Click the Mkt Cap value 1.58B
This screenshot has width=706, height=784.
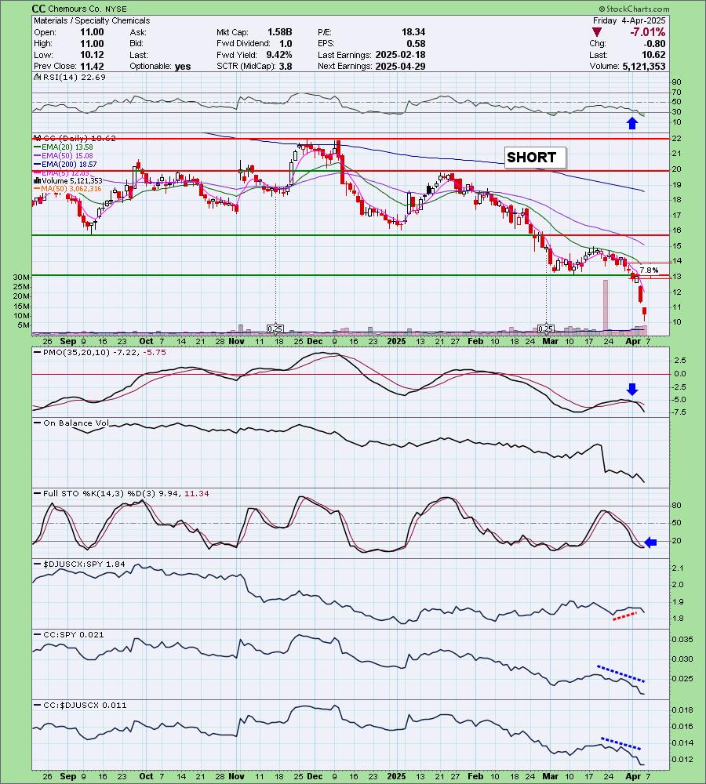(x=280, y=32)
